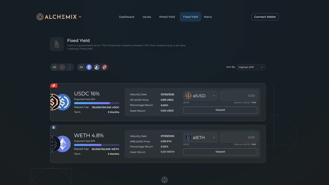The image size is (329, 185).
Task: Click the WETH deposit cap progress bar
Action: click(97, 145)
